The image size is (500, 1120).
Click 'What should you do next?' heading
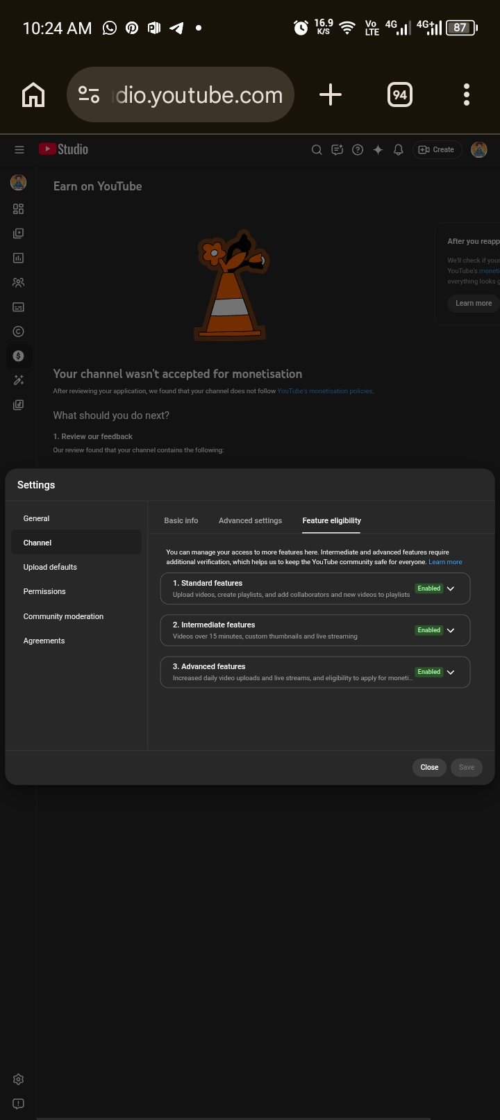coord(111,415)
